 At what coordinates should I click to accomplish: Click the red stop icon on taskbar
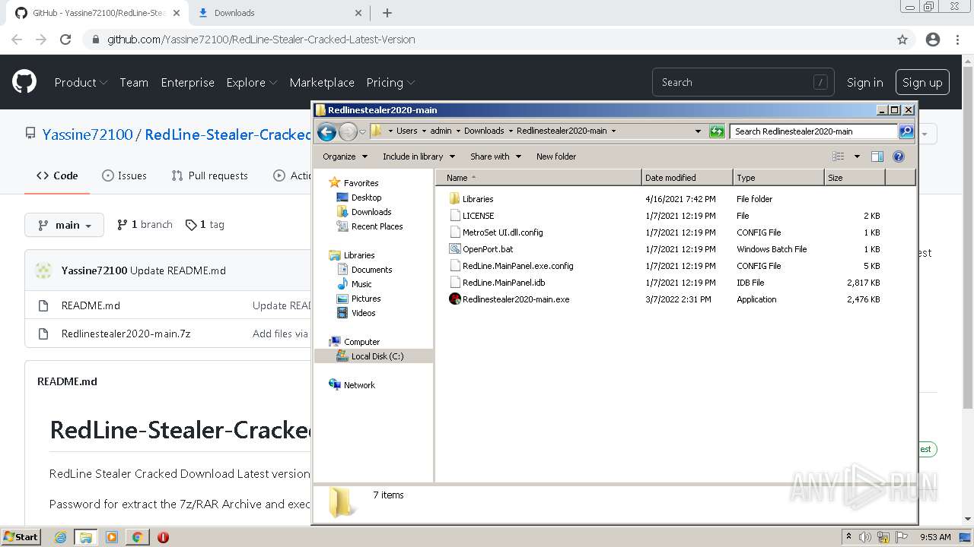click(x=163, y=537)
